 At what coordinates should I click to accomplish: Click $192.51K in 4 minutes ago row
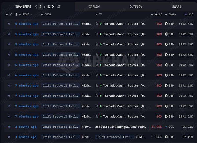(x=186, y=24)
